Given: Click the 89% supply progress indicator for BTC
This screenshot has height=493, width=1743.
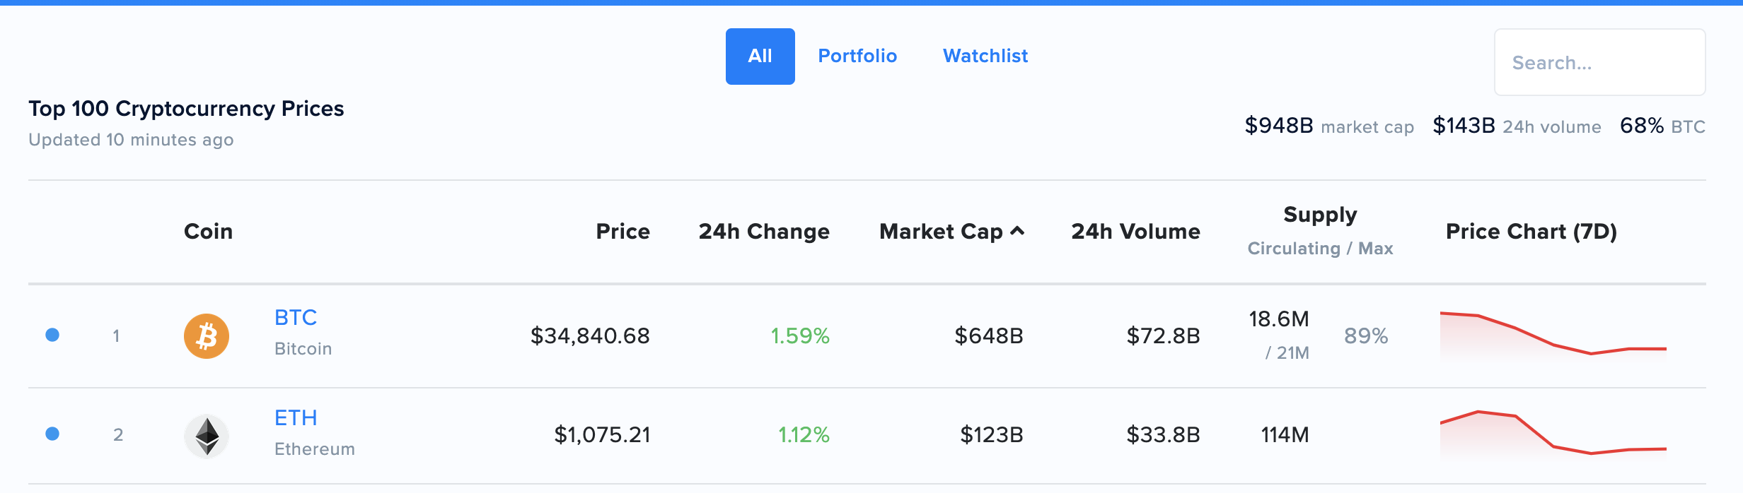Looking at the screenshot, I should [x=1367, y=336].
